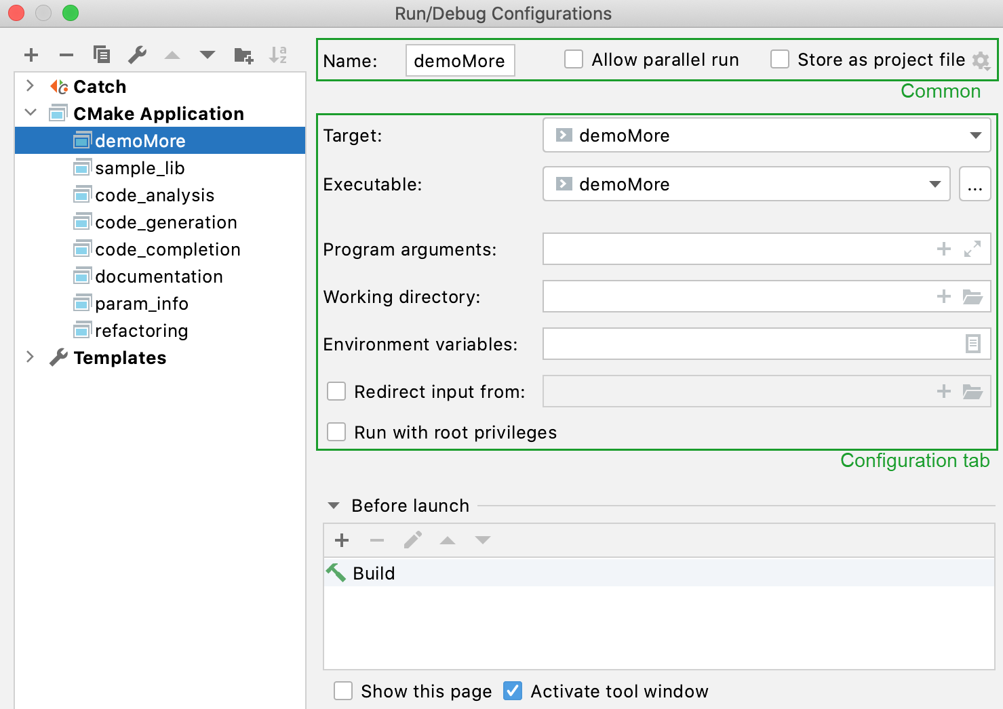Expand the Catch tree node
The width and height of the screenshot is (1003, 709).
click(29, 86)
